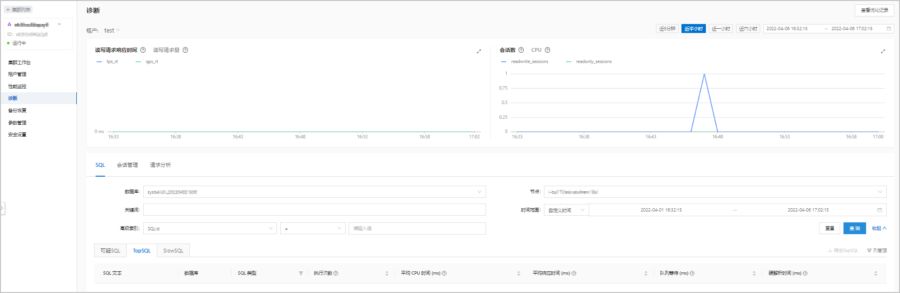Open 安全设置 in sidebar
Image resolution: width=900 pixels, height=293 pixels.
[x=17, y=134]
